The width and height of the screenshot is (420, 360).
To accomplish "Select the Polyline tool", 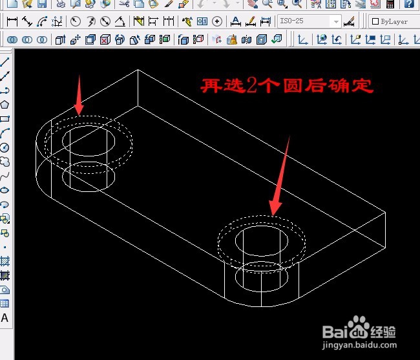I will pos(5,90).
